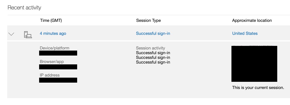
Task: Click the Session activity label
Action: pyautogui.click(x=150, y=48)
